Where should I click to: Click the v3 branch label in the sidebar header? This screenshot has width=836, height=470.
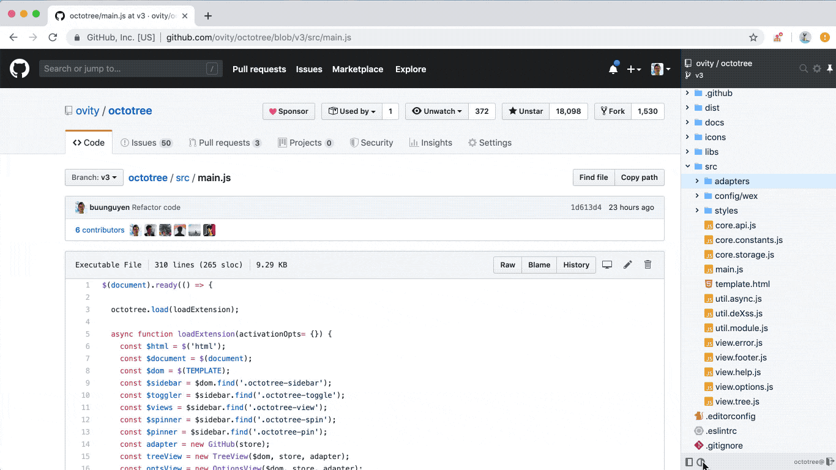(x=699, y=75)
